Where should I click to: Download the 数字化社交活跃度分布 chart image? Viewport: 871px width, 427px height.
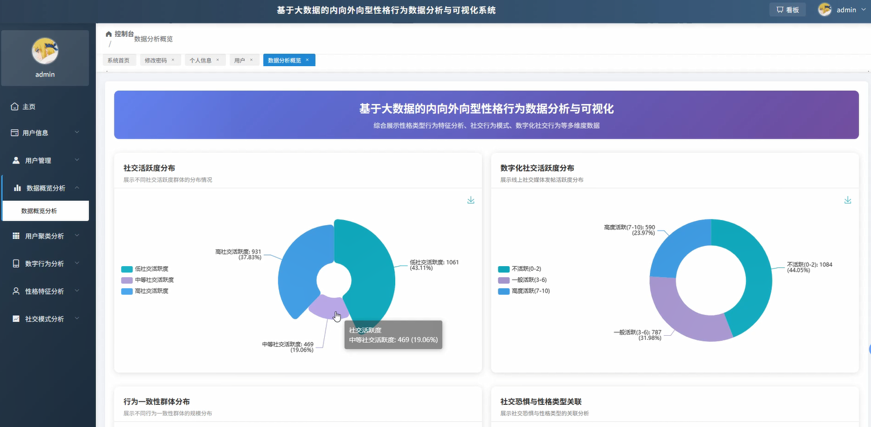point(848,200)
